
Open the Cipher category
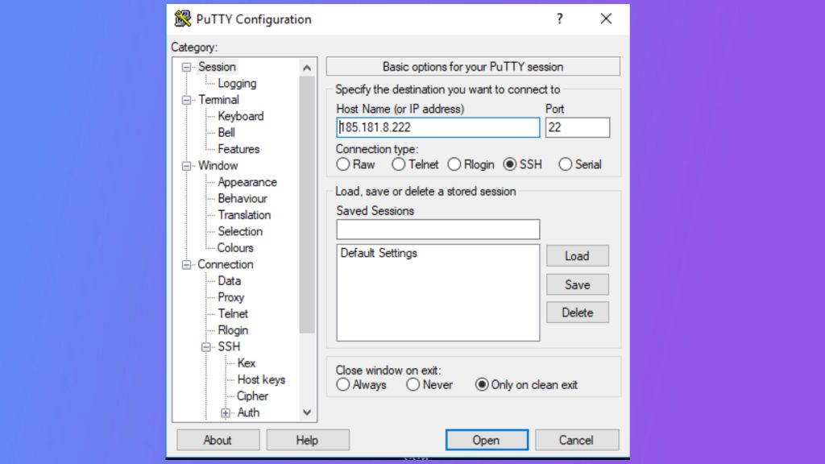[252, 396]
